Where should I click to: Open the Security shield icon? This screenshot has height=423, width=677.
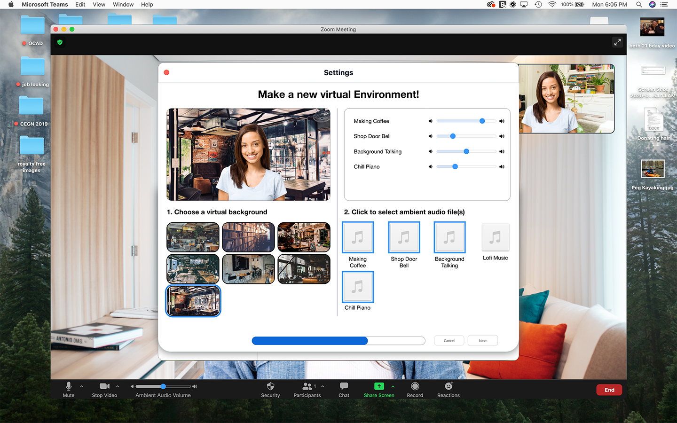click(x=270, y=386)
